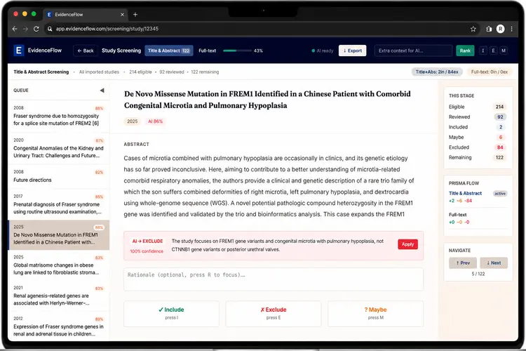Click the M shortcut key icon
The image size is (526, 351).
click(x=504, y=51)
